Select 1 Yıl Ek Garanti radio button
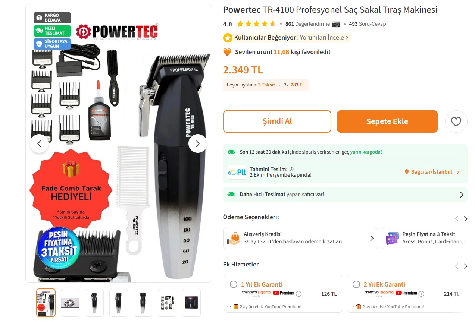The image size is (475, 322). 234,284
